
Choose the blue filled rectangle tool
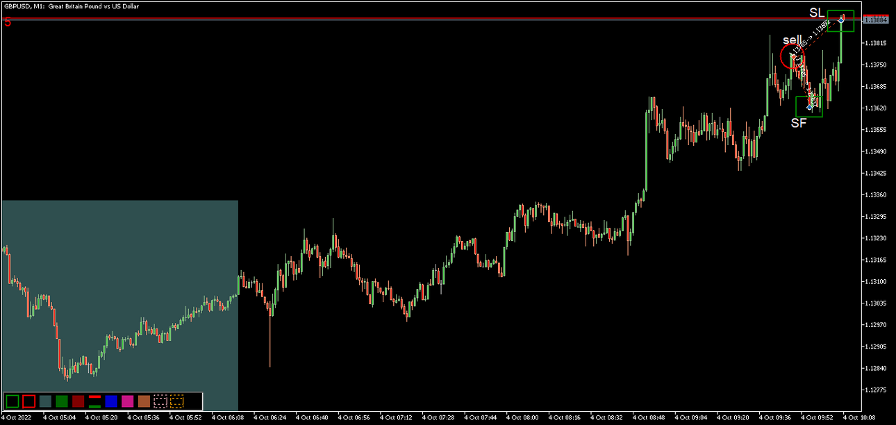click(111, 401)
